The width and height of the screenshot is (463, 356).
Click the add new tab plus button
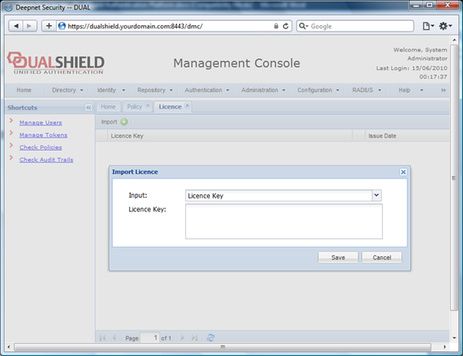pos(48,25)
